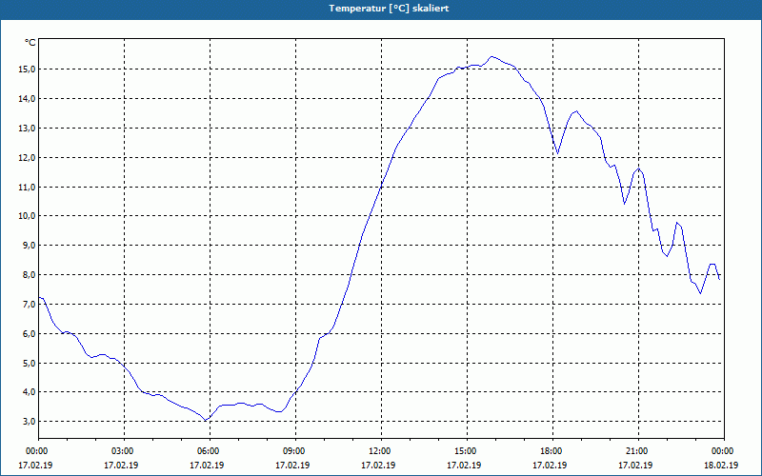Select the '12,0' y-axis label
Screen dimensions: 762x476
coord(28,157)
